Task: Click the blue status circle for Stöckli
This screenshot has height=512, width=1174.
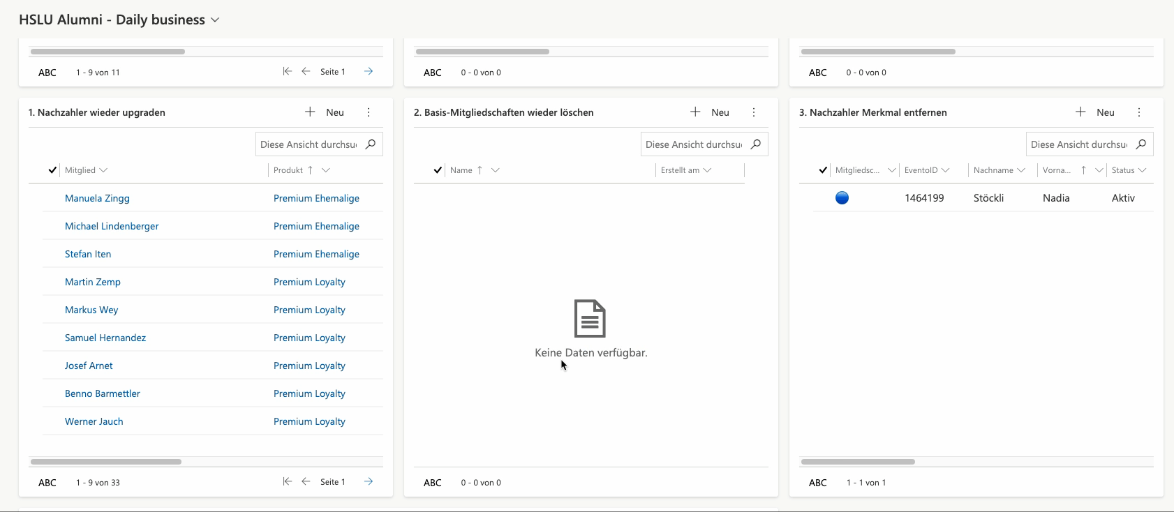Action: [842, 198]
